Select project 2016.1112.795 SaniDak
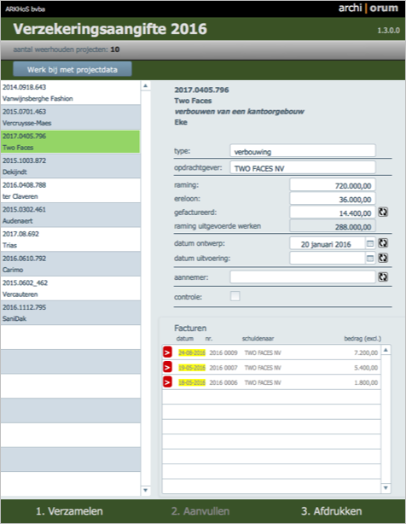Viewport: 406px width, 524px height. (x=71, y=313)
